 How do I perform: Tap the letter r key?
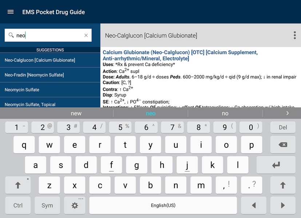(x=100, y=145)
